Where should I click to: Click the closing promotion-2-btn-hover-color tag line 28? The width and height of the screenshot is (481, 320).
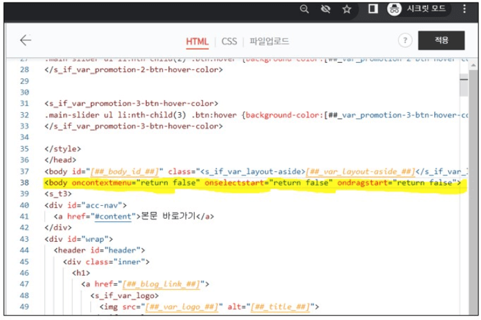click(x=134, y=70)
